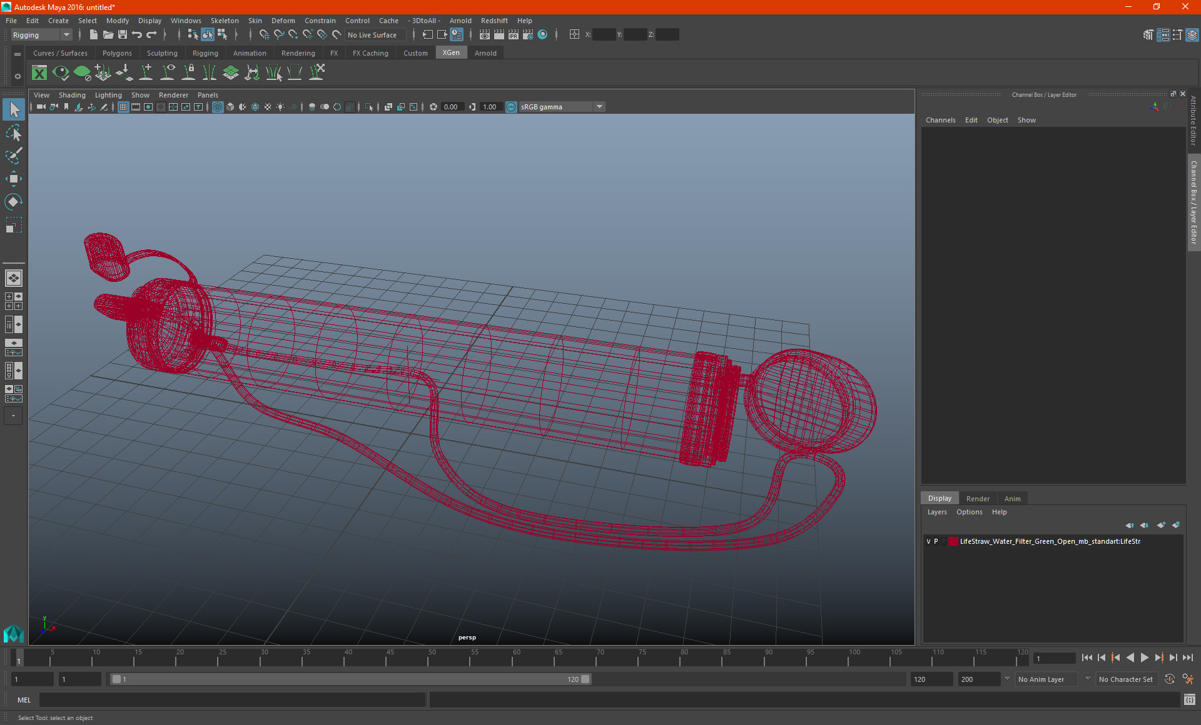Open the Deform menu
This screenshot has width=1201, height=725.
pos(283,21)
